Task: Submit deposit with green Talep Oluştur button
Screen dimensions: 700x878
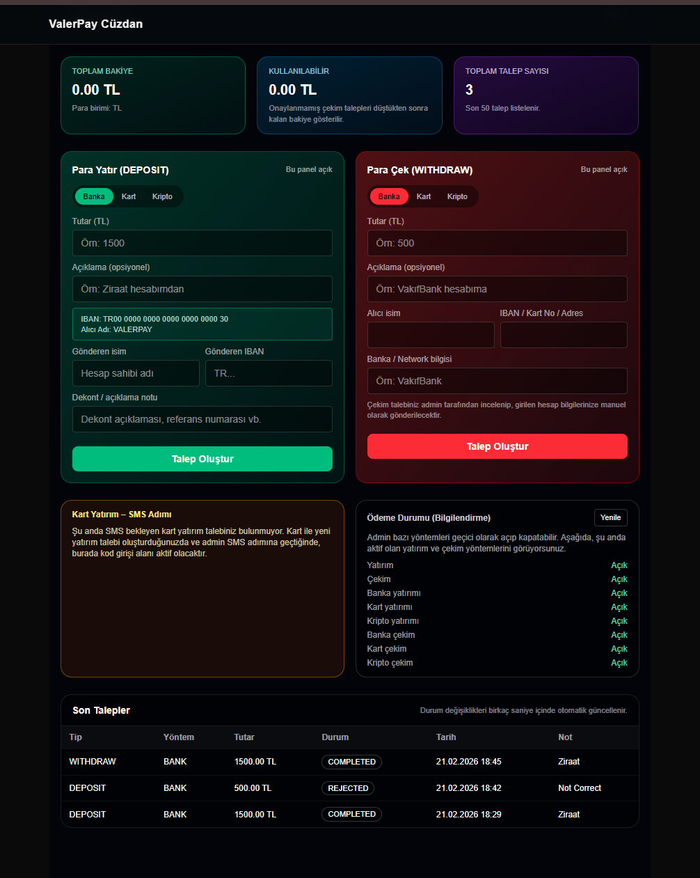Action: tap(202, 459)
